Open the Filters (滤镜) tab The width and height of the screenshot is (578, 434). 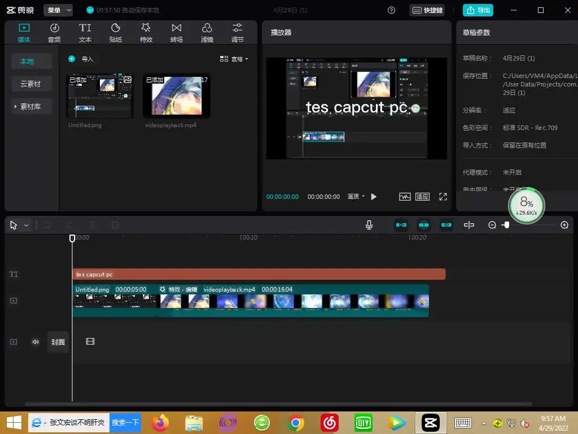point(207,32)
